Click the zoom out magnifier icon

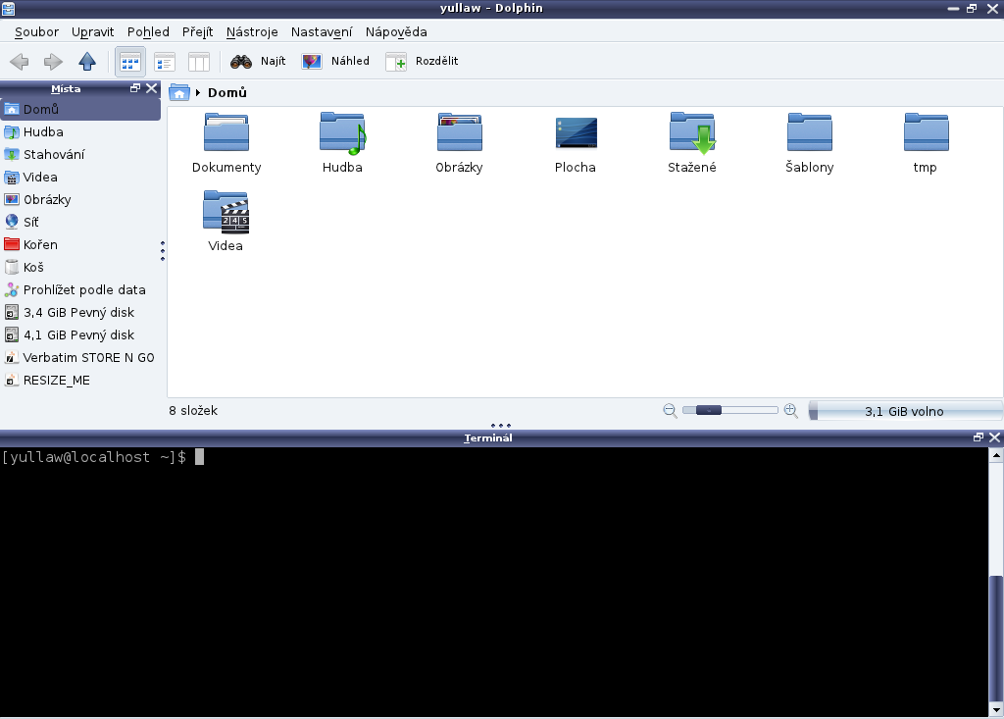coord(670,411)
